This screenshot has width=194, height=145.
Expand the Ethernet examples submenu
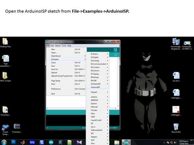pos(98,107)
